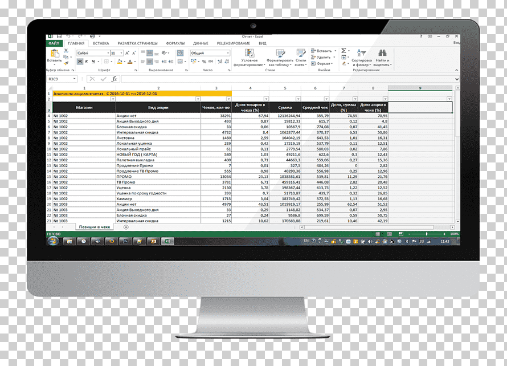Toggle Underline (Ч) formatting
507x366 pixels.
coord(93,62)
